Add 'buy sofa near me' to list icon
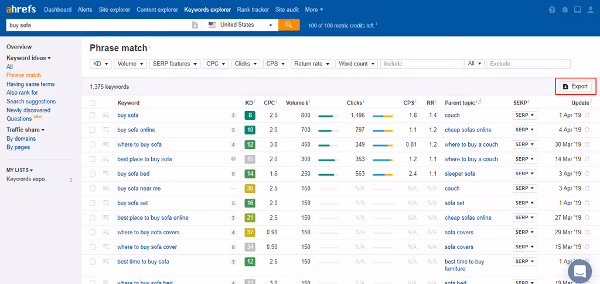The height and width of the screenshot is (284, 600). pos(106,189)
